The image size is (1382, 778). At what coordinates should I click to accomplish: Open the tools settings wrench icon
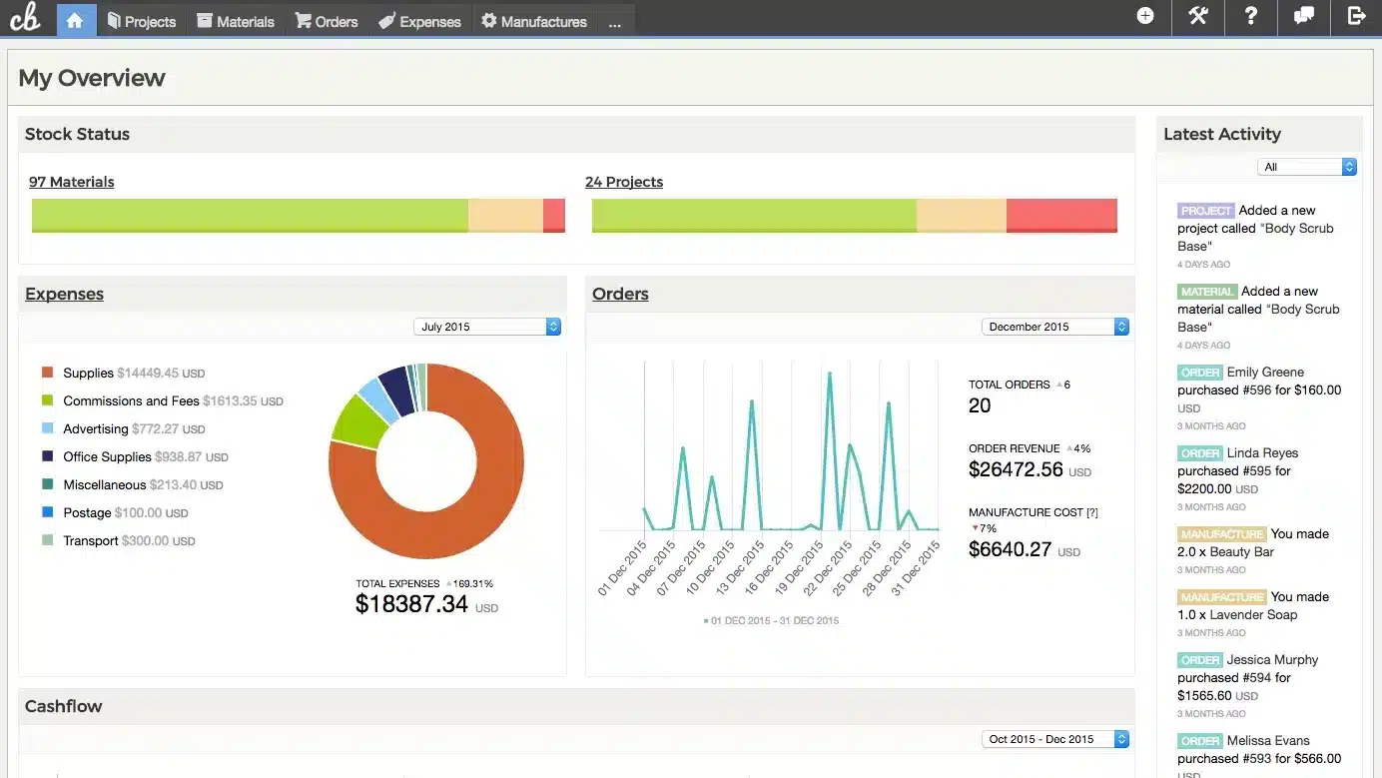point(1198,16)
